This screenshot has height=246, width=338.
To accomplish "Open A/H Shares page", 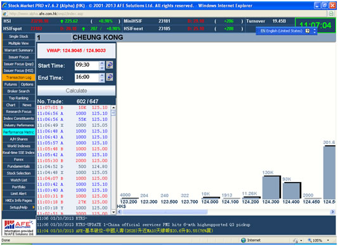I will coord(18,139).
